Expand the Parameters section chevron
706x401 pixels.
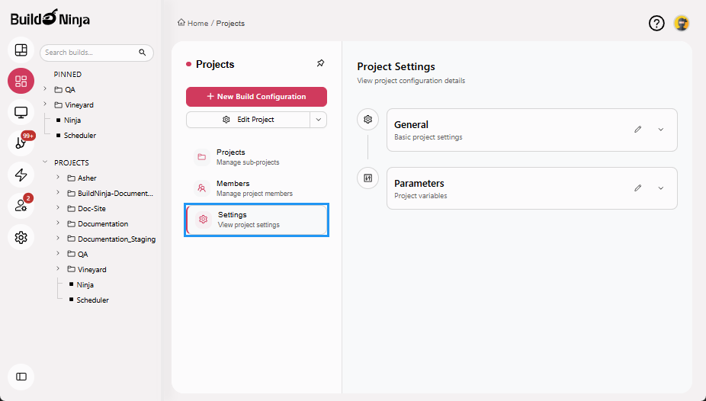coord(660,188)
